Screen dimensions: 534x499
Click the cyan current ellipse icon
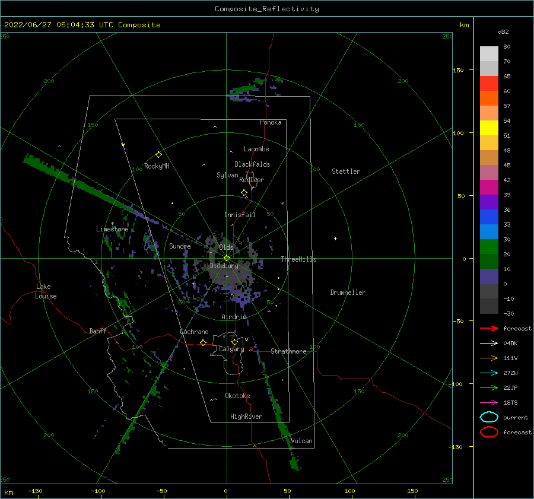(489, 417)
